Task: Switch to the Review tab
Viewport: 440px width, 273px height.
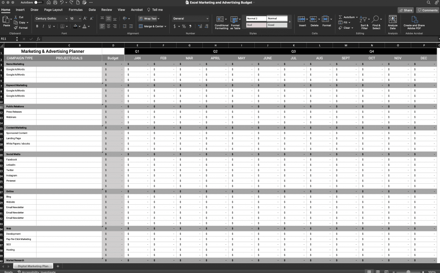Action: point(107,10)
